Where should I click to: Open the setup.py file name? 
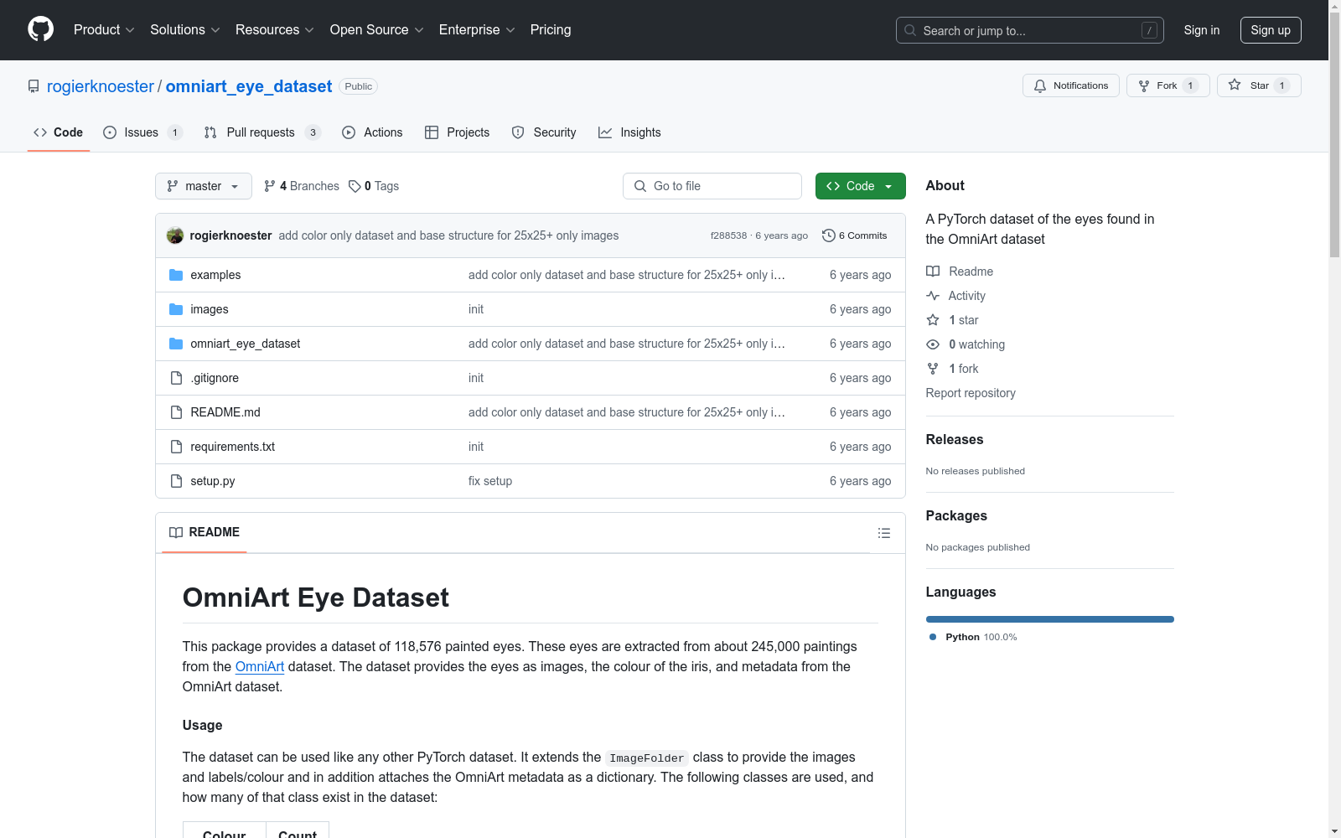pyautogui.click(x=213, y=481)
